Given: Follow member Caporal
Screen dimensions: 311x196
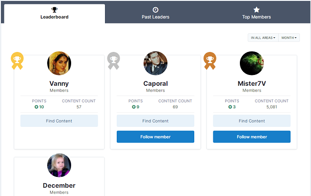Looking at the screenshot, I should click(155, 137).
